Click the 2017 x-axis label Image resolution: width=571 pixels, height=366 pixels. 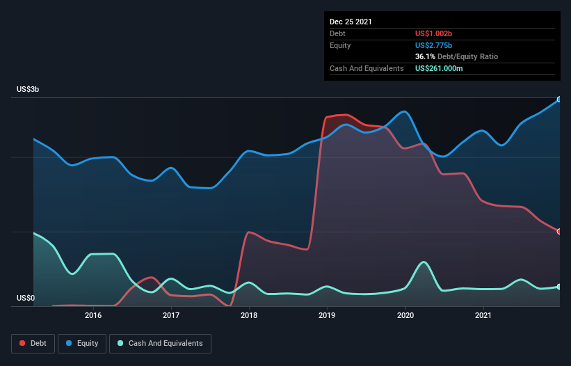(x=171, y=316)
